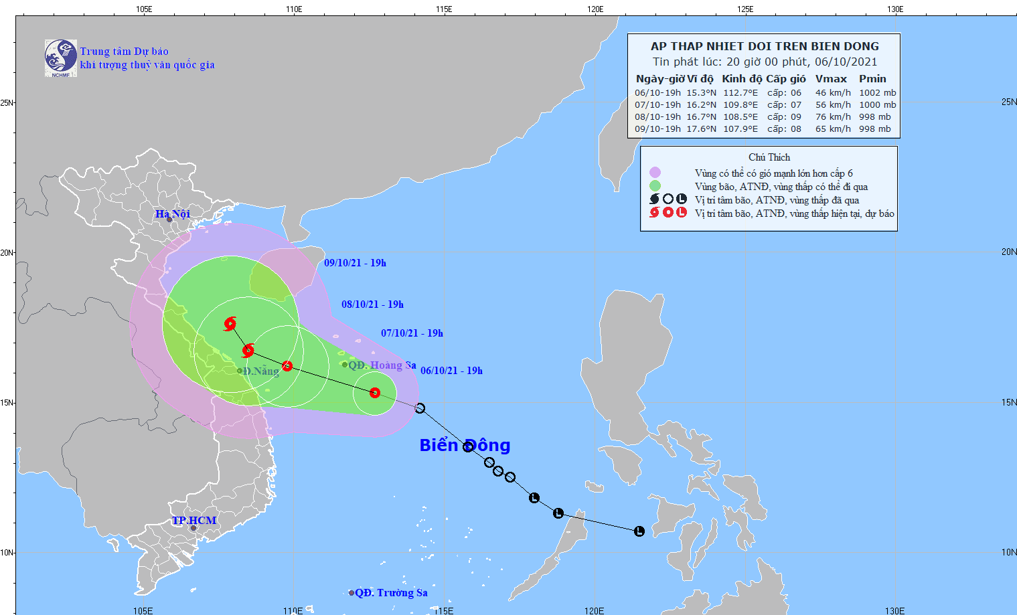This screenshot has height=615, width=1017.
Task: Click the current storm position marker at 15.3°N
Action: [x=375, y=393]
